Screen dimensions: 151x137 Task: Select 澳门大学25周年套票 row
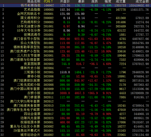[75, 101]
